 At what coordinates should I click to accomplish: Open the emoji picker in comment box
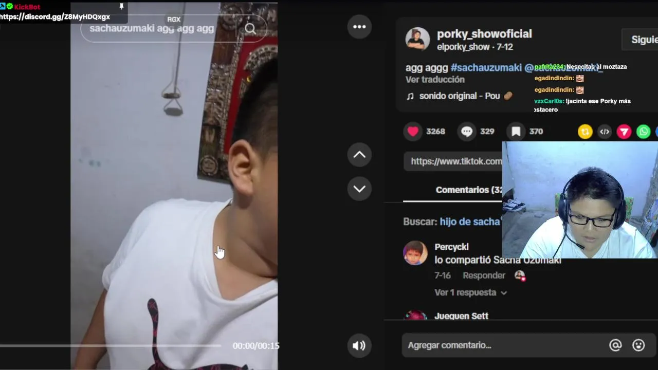coord(638,345)
